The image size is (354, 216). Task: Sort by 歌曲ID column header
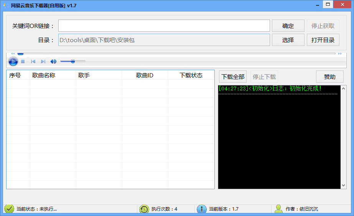[x=145, y=75]
